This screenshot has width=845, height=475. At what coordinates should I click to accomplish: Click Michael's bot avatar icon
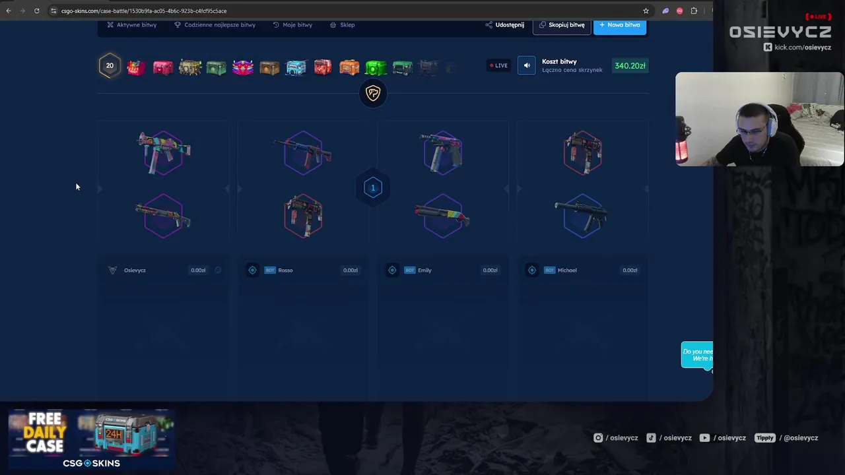pos(532,270)
